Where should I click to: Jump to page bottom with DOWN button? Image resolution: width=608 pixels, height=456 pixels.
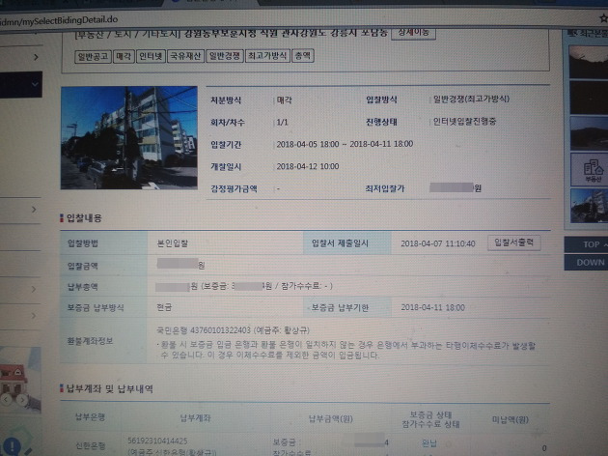(x=589, y=263)
